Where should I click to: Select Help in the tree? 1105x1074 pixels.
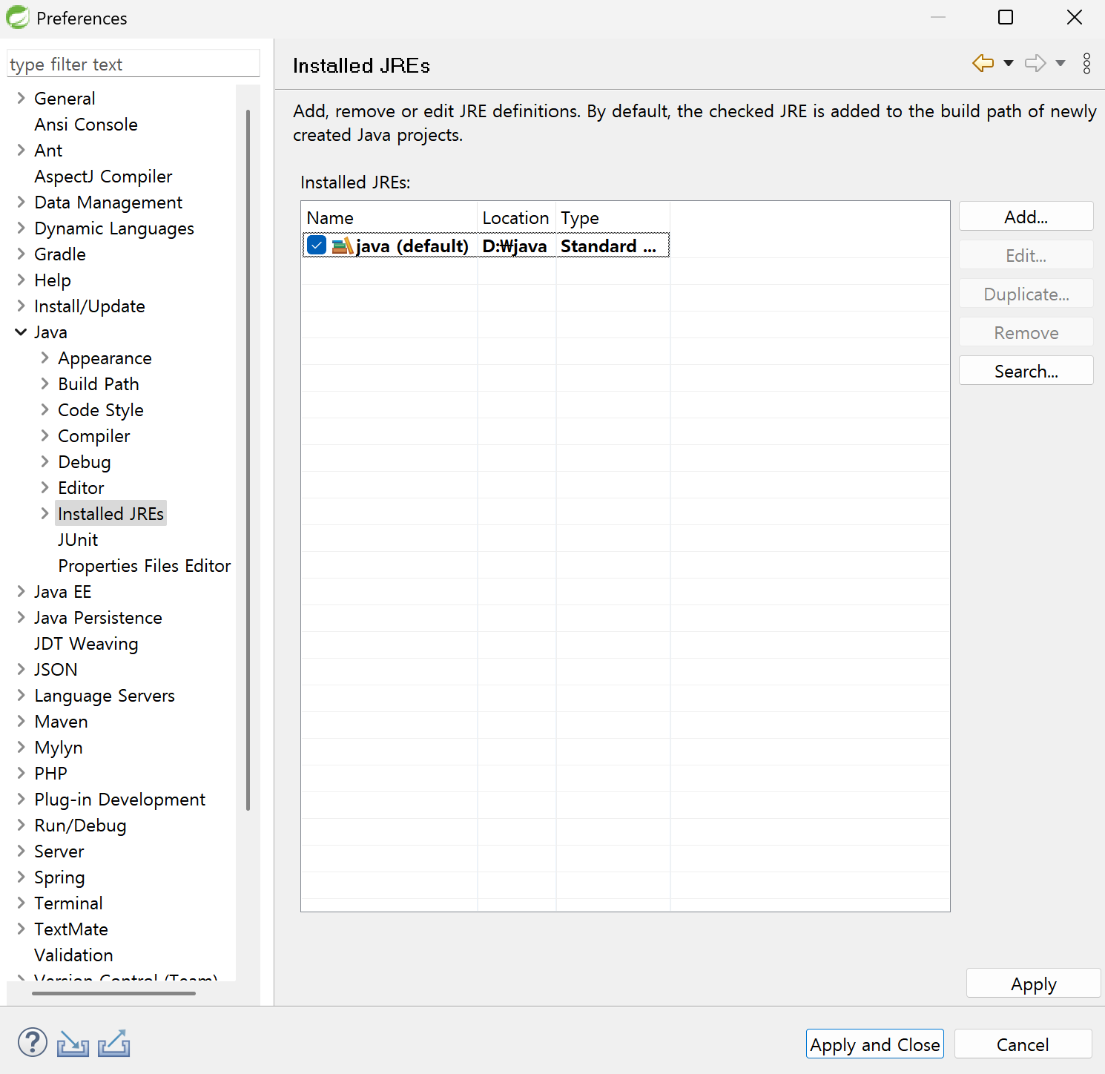(53, 280)
